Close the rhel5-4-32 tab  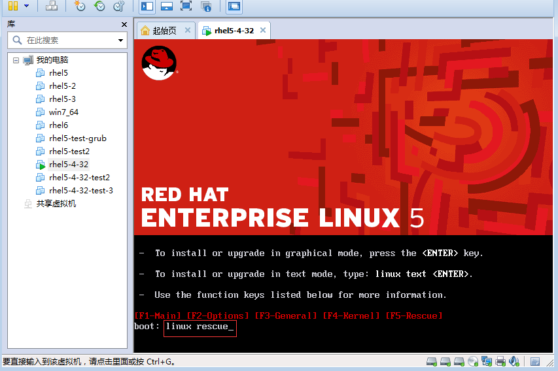pos(263,30)
